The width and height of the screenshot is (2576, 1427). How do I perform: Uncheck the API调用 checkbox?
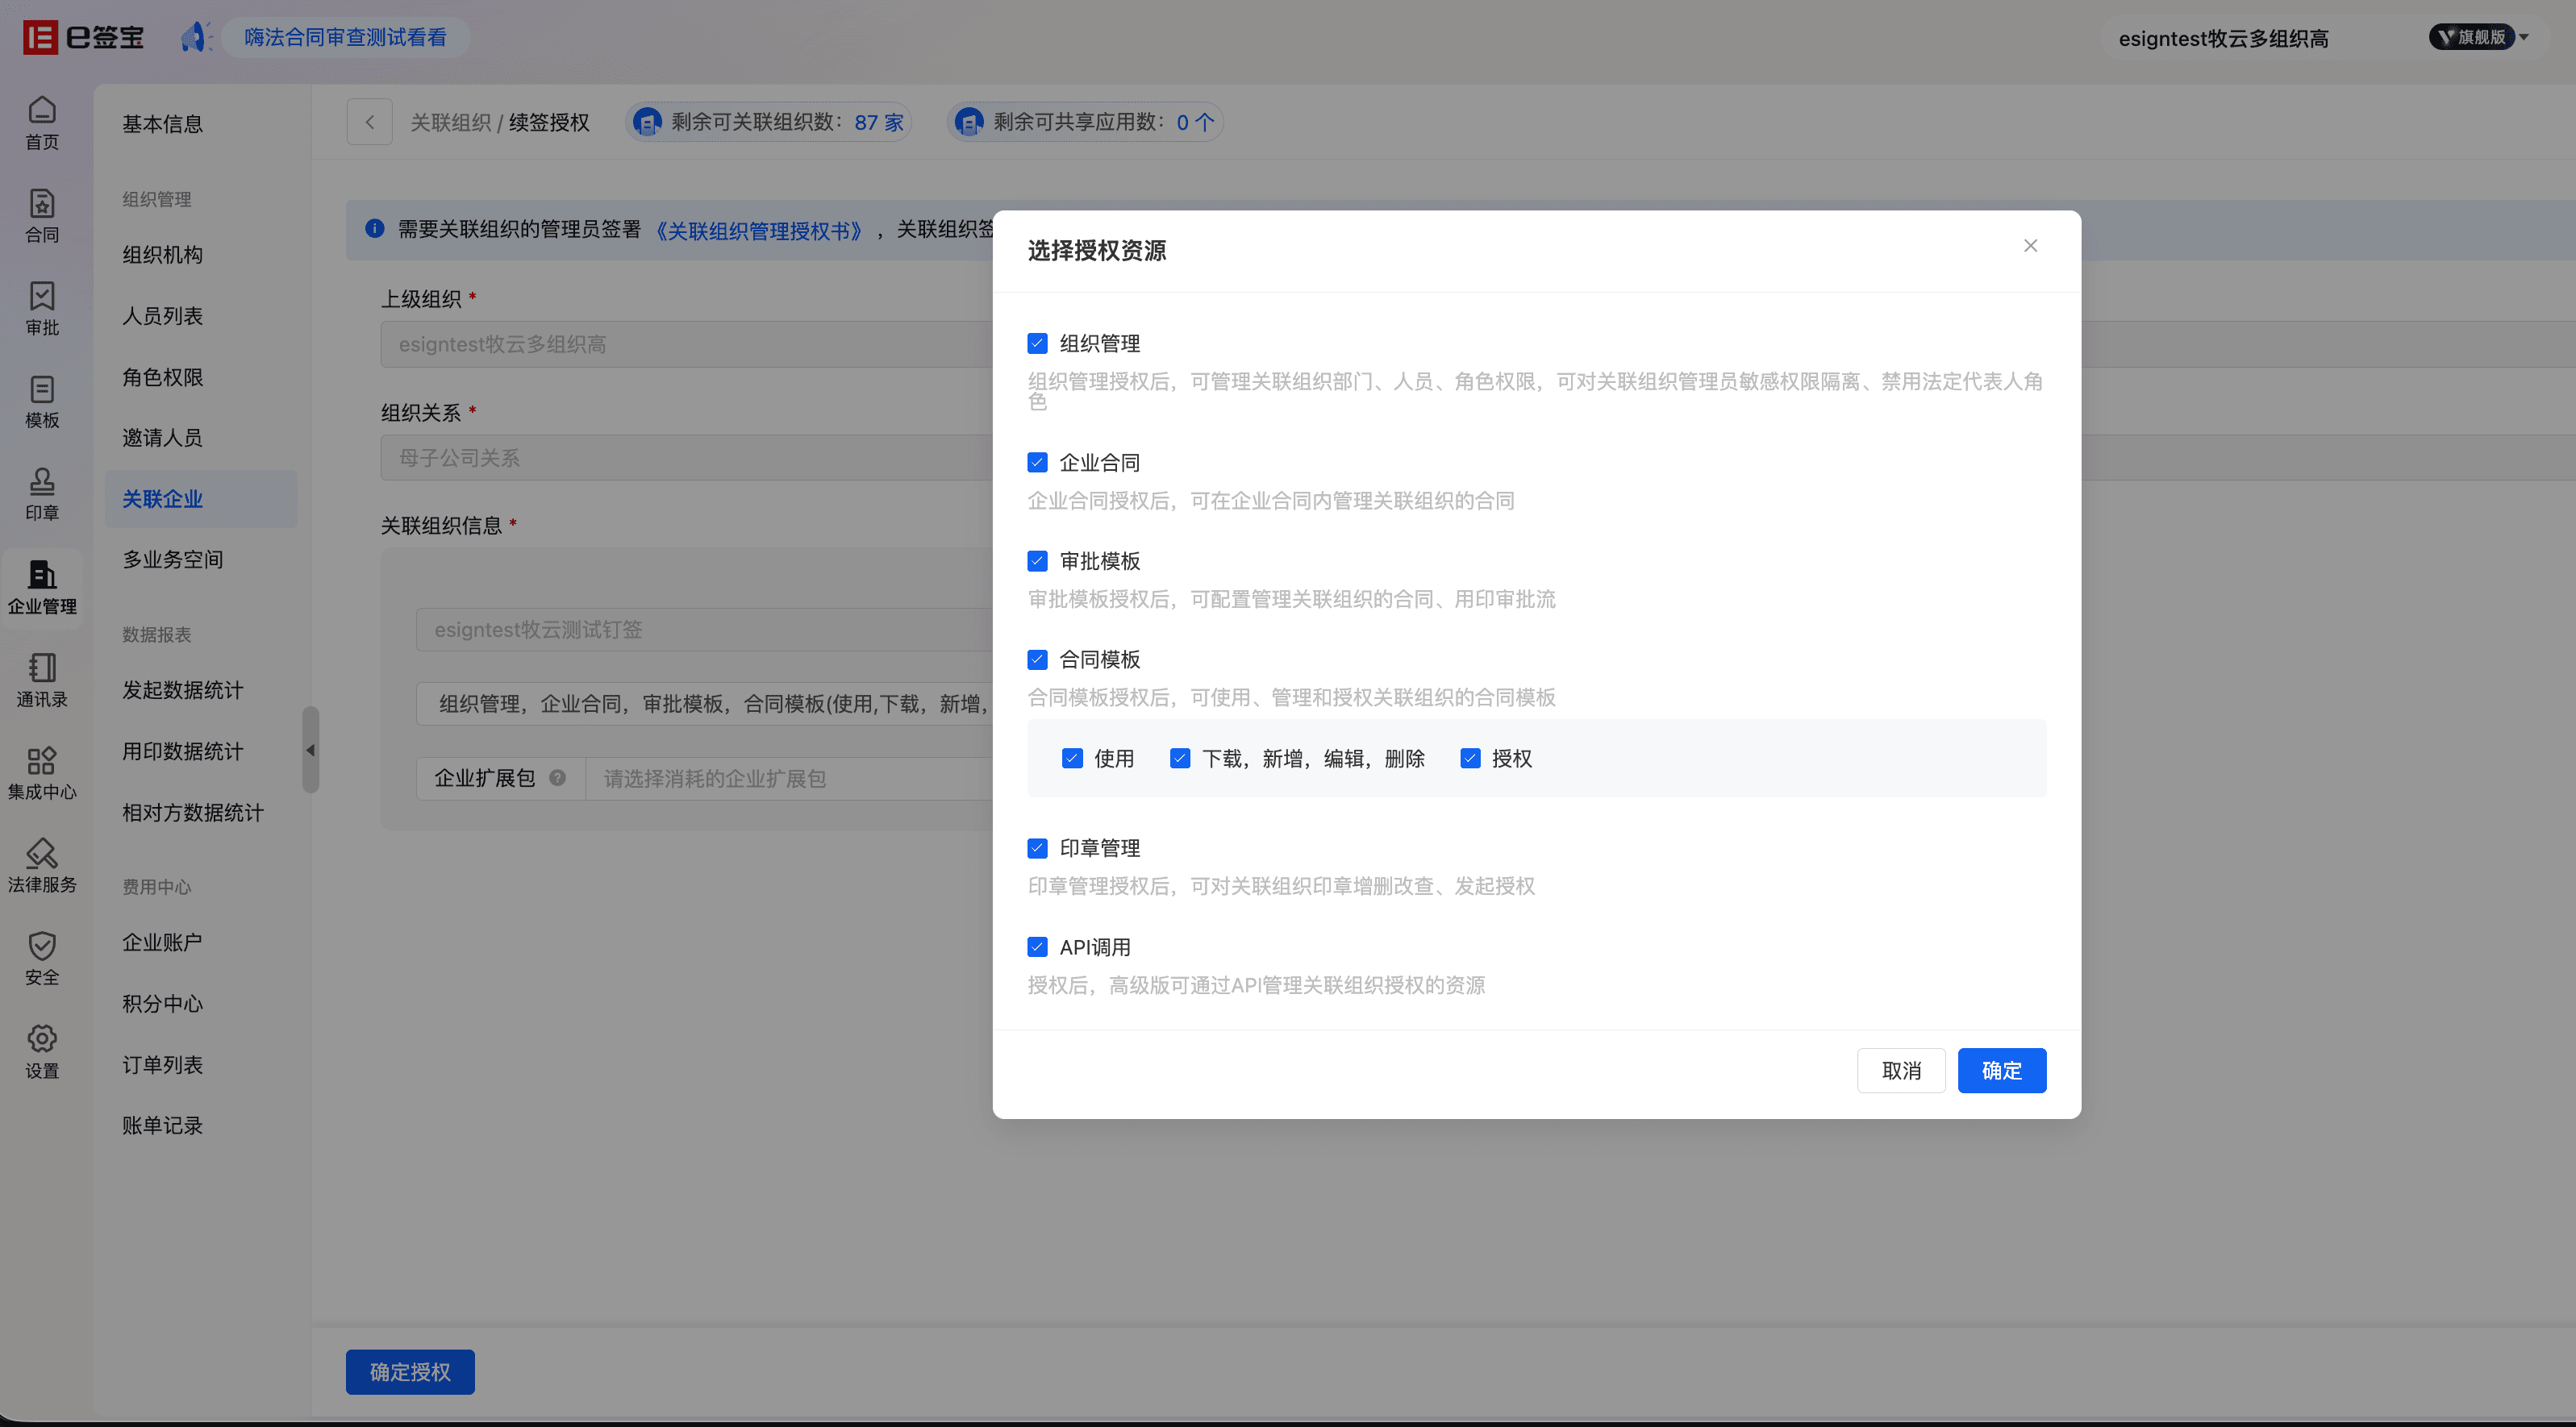1037,947
